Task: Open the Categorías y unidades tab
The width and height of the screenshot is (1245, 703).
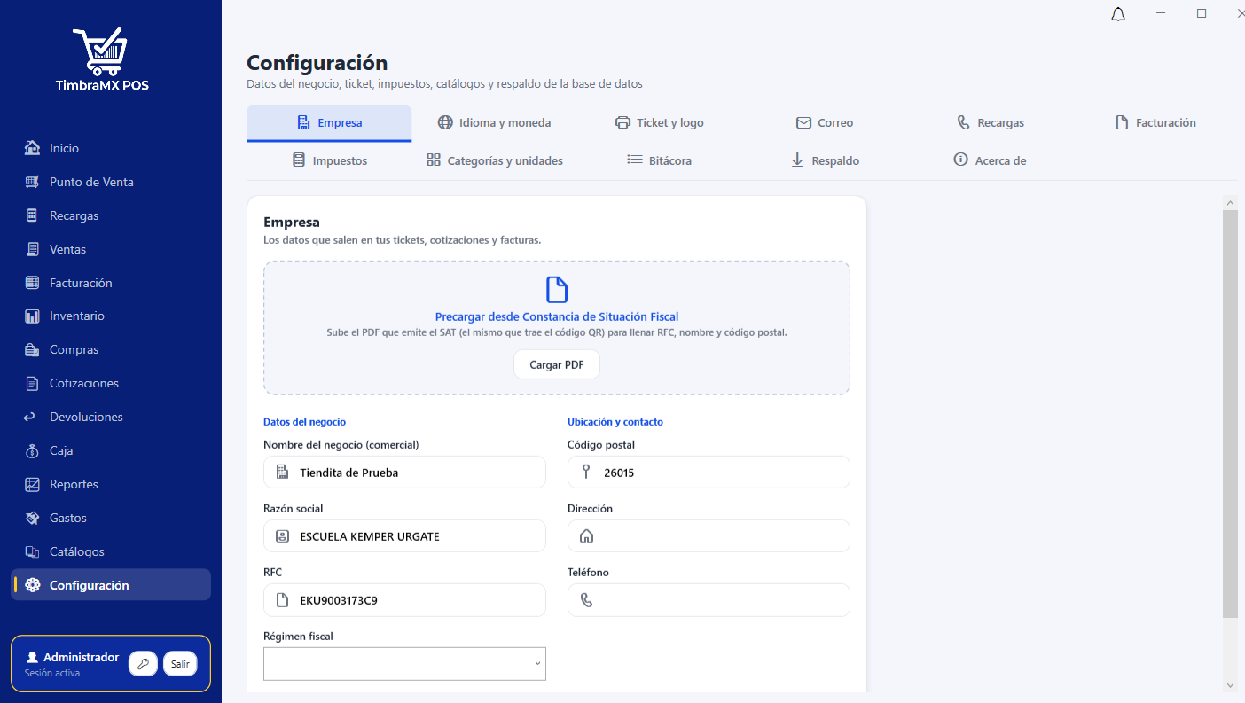Action: (494, 160)
